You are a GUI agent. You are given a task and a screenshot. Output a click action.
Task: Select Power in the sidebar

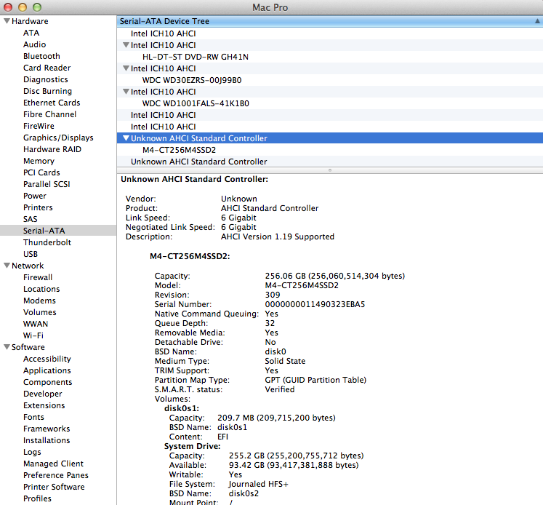point(35,196)
